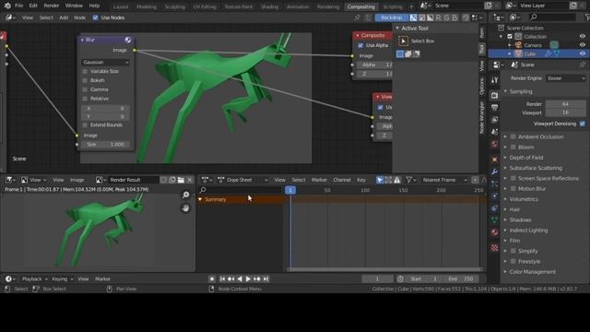Open the Nearest Frame snapping dropdown

click(443, 180)
